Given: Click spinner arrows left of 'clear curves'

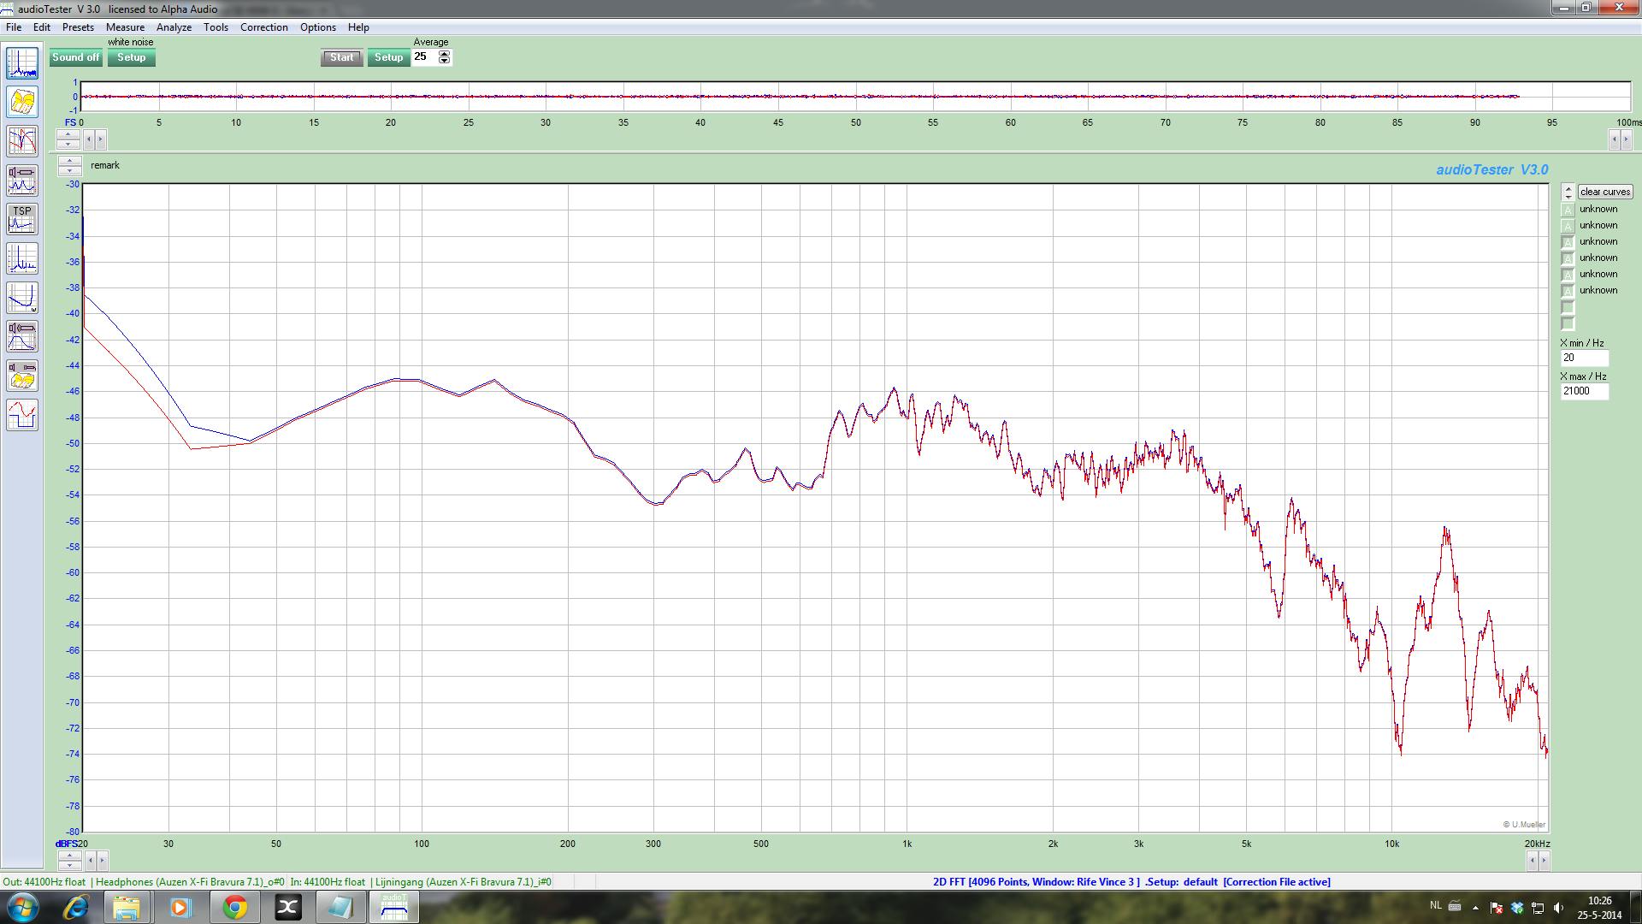Looking at the screenshot, I should coord(1568,192).
